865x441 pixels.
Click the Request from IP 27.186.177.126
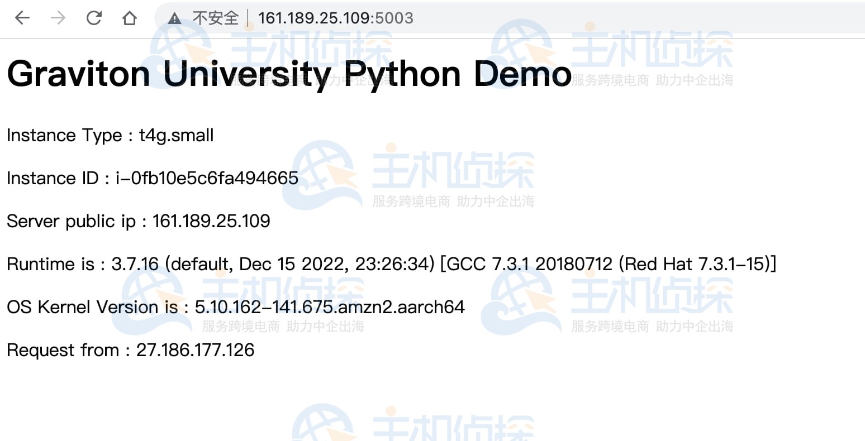coord(196,350)
